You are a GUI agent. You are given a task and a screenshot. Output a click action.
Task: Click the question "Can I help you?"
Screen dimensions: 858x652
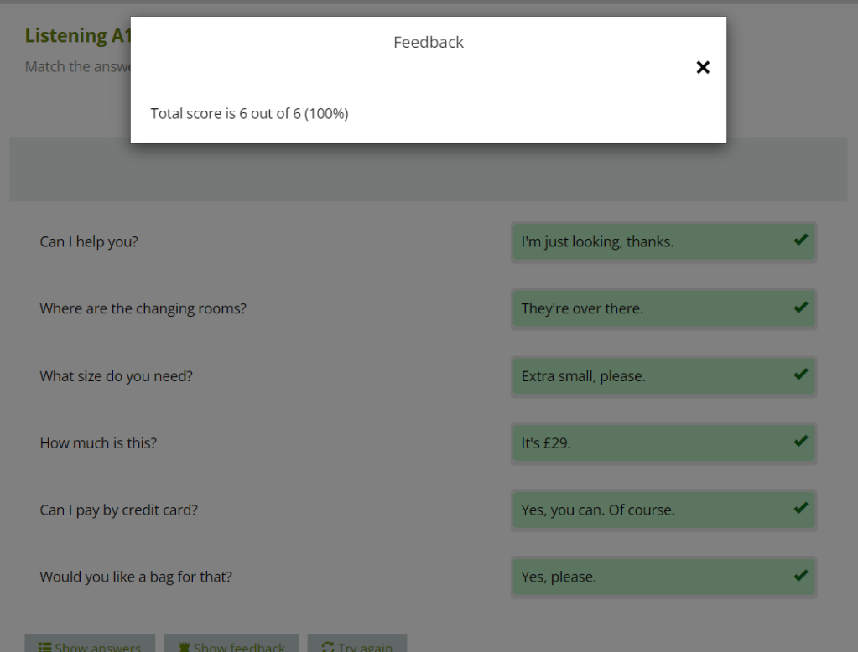[89, 242]
